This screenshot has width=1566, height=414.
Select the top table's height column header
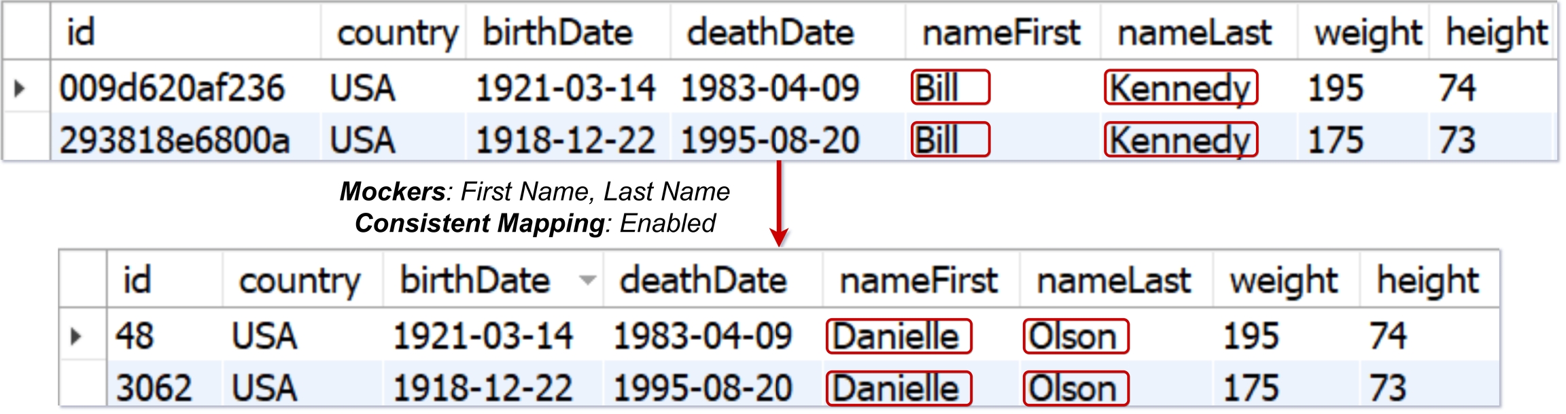(1496, 33)
